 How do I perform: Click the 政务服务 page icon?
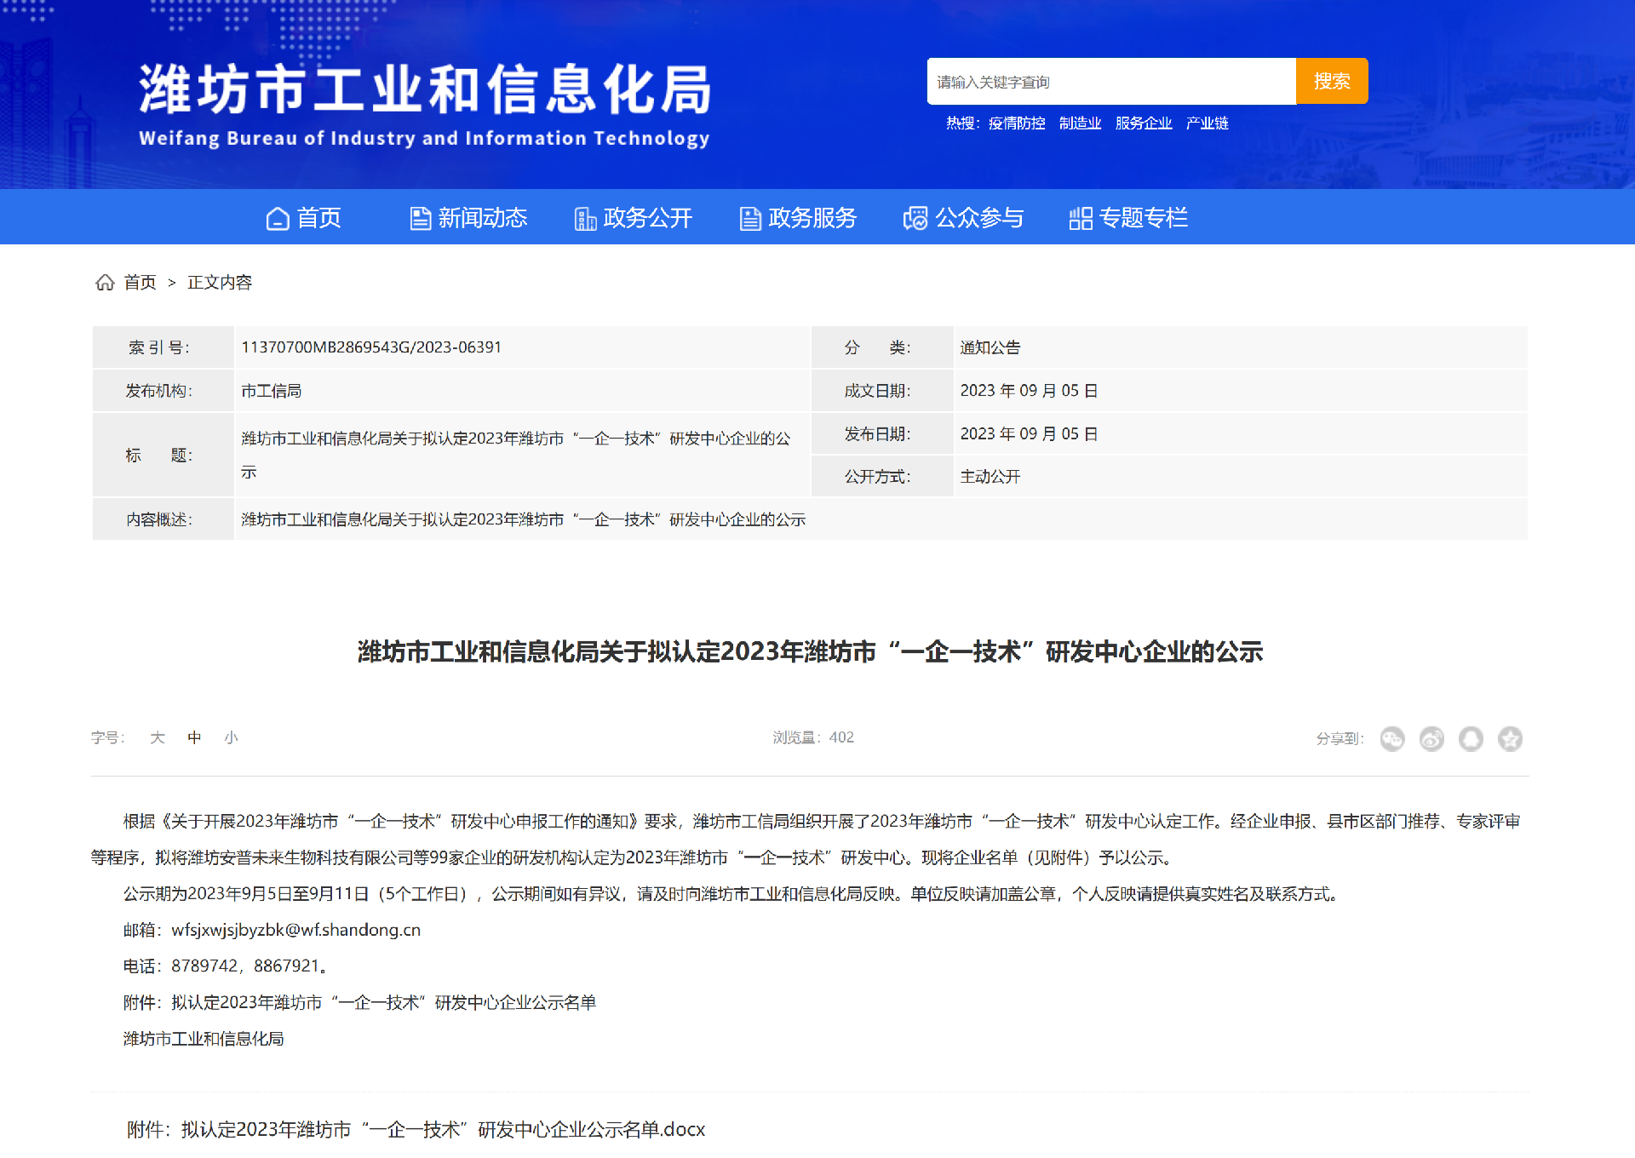(750, 219)
